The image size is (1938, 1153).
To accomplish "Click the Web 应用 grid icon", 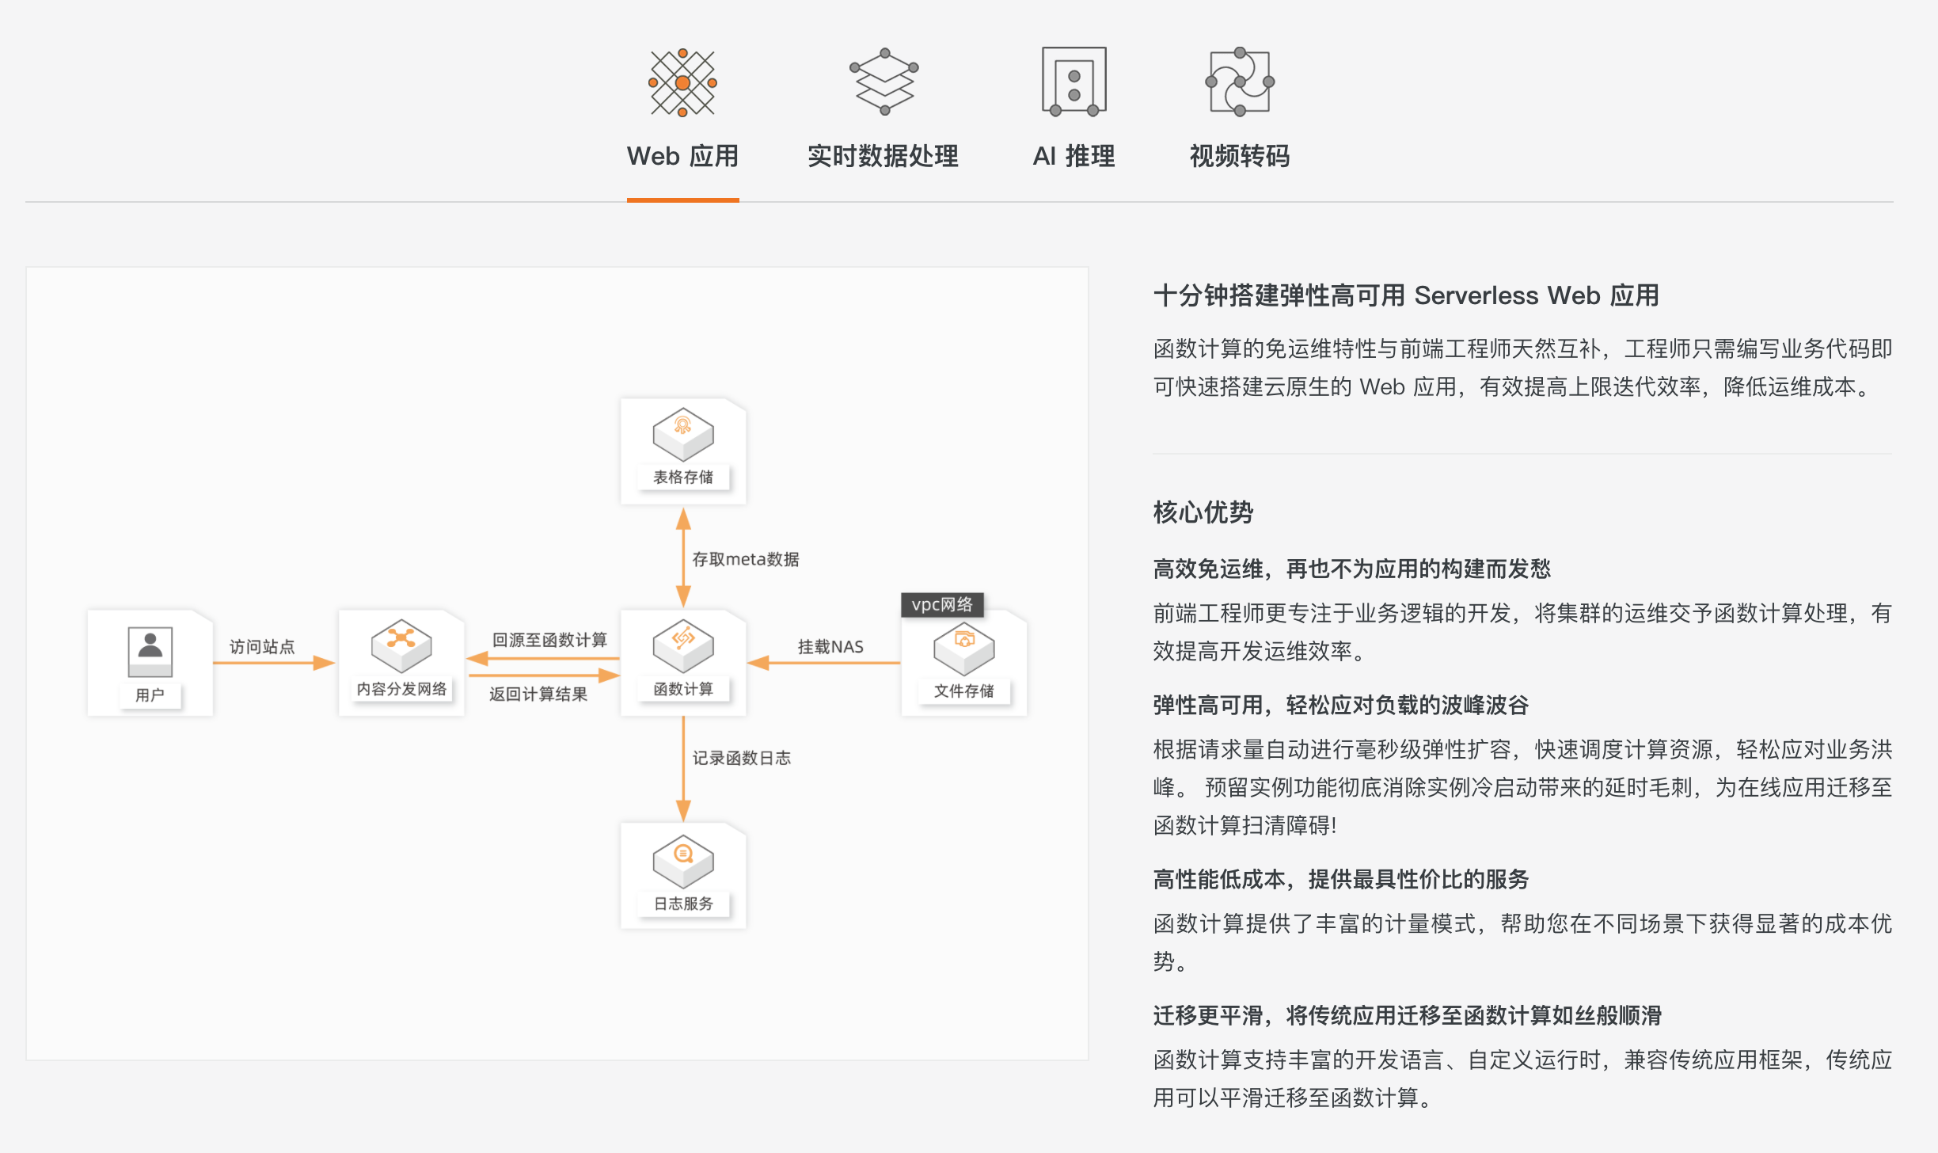I will 682,82.
